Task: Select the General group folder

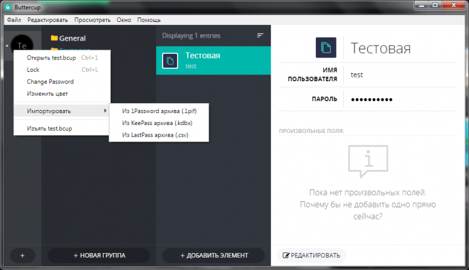Action: 72,38
